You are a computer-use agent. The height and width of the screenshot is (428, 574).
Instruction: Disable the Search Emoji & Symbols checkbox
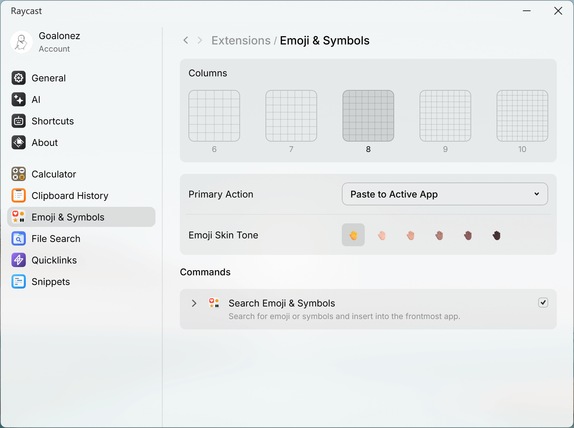point(543,303)
